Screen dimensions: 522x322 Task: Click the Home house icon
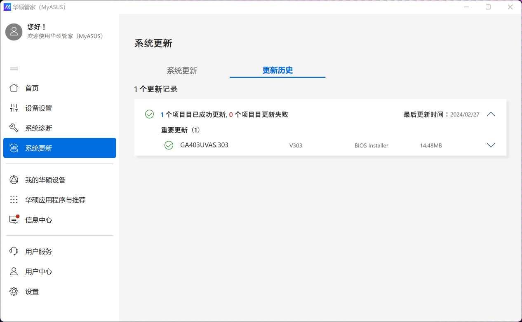click(14, 88)
